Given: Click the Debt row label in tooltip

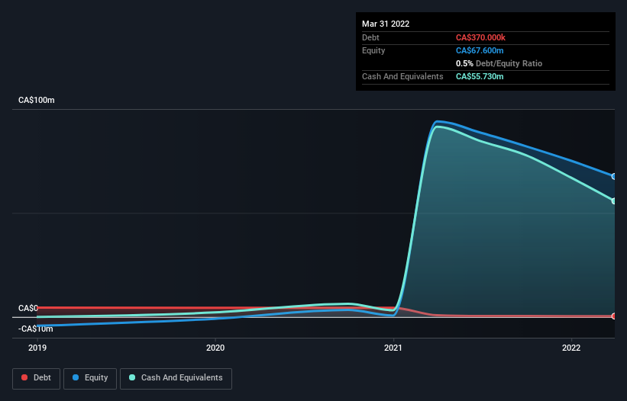Looking at the screenshot, I should 370,37.
